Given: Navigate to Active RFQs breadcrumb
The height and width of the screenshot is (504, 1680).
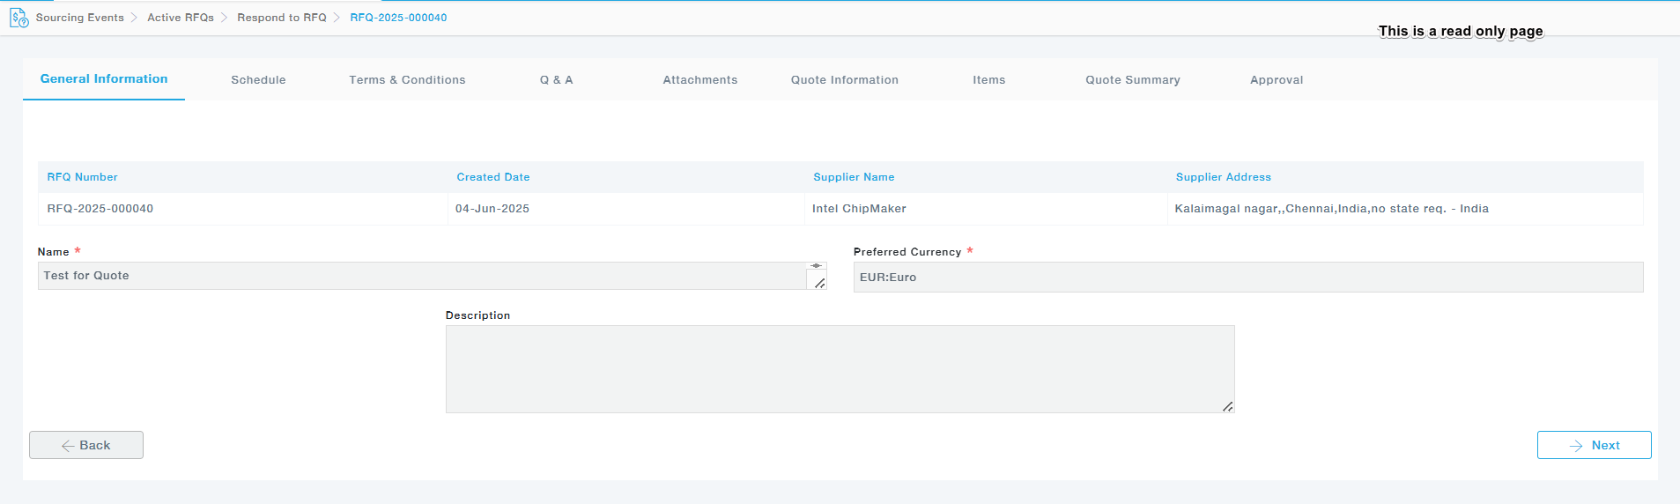Looking at the screenshot, I should 181,18.
